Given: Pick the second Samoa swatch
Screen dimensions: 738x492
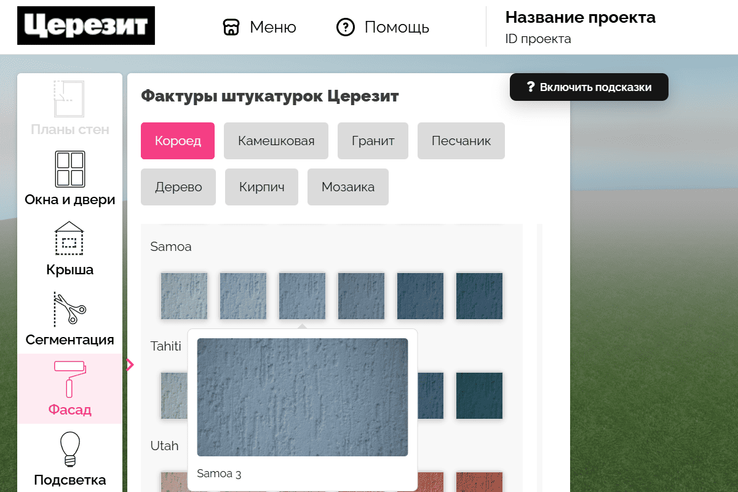Looking at the screenshot, I should click(243, 296).
